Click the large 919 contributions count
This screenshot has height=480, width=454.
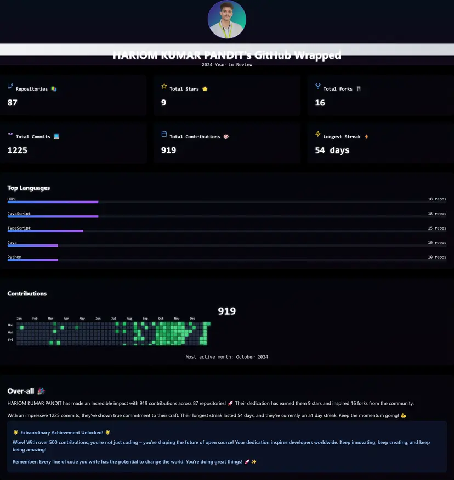tap(226, 311)
